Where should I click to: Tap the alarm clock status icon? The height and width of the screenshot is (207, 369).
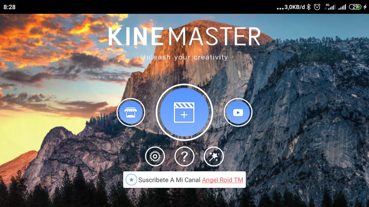click(x=317, y=7)
